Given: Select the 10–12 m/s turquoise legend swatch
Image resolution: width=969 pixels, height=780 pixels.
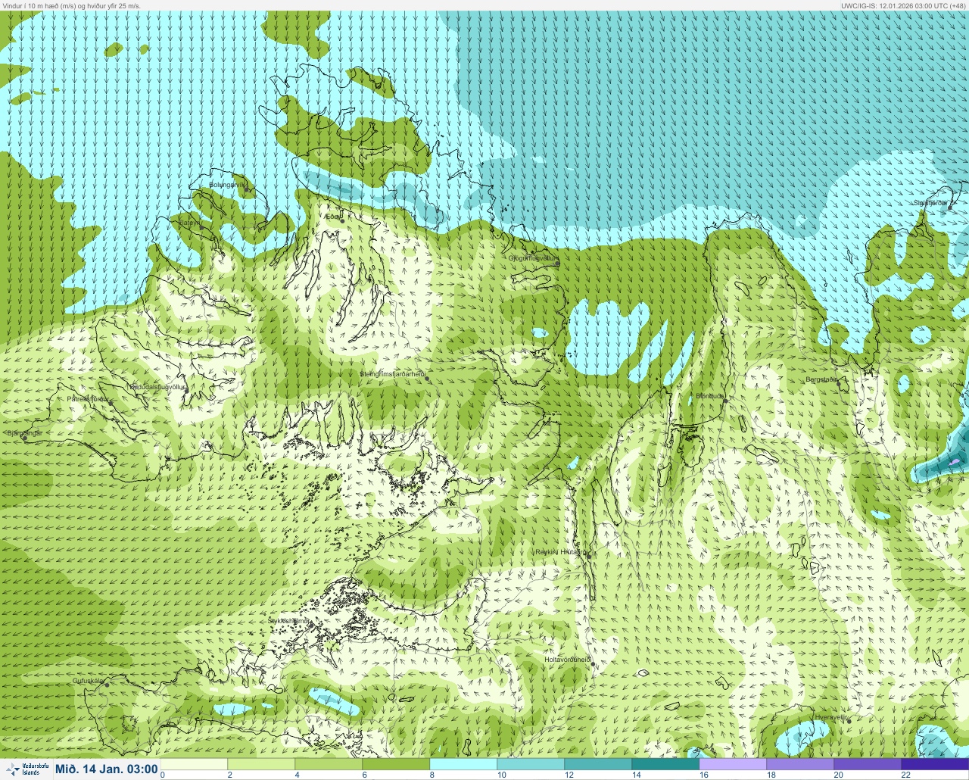Looking at the screenshot, I should click(531, 764).
